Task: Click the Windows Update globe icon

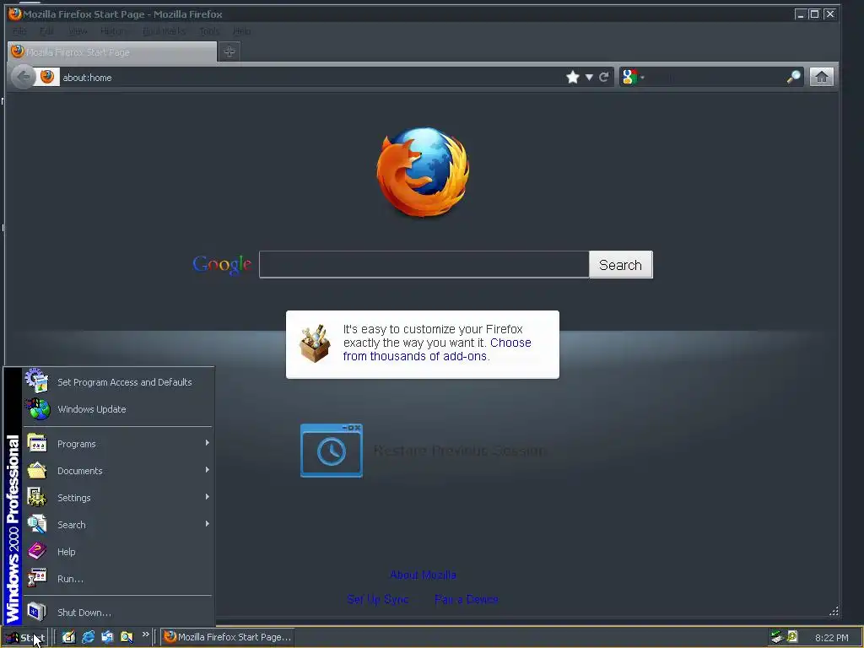Action: [x=37, y=408]
